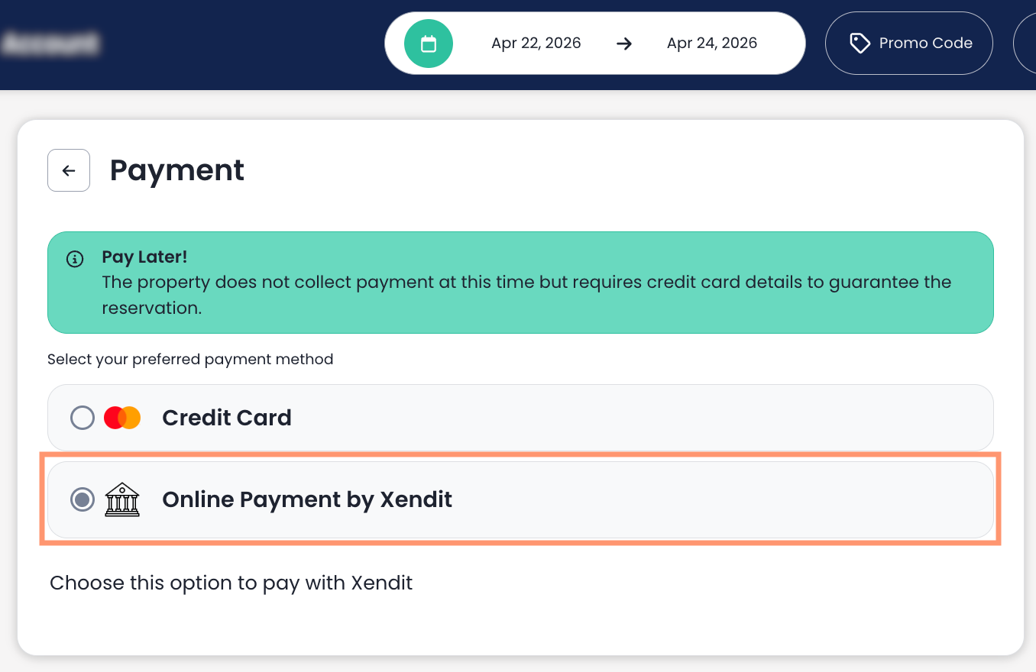
Task: Click the "Select your preferred payment method" text
Action: click(190, 359)
